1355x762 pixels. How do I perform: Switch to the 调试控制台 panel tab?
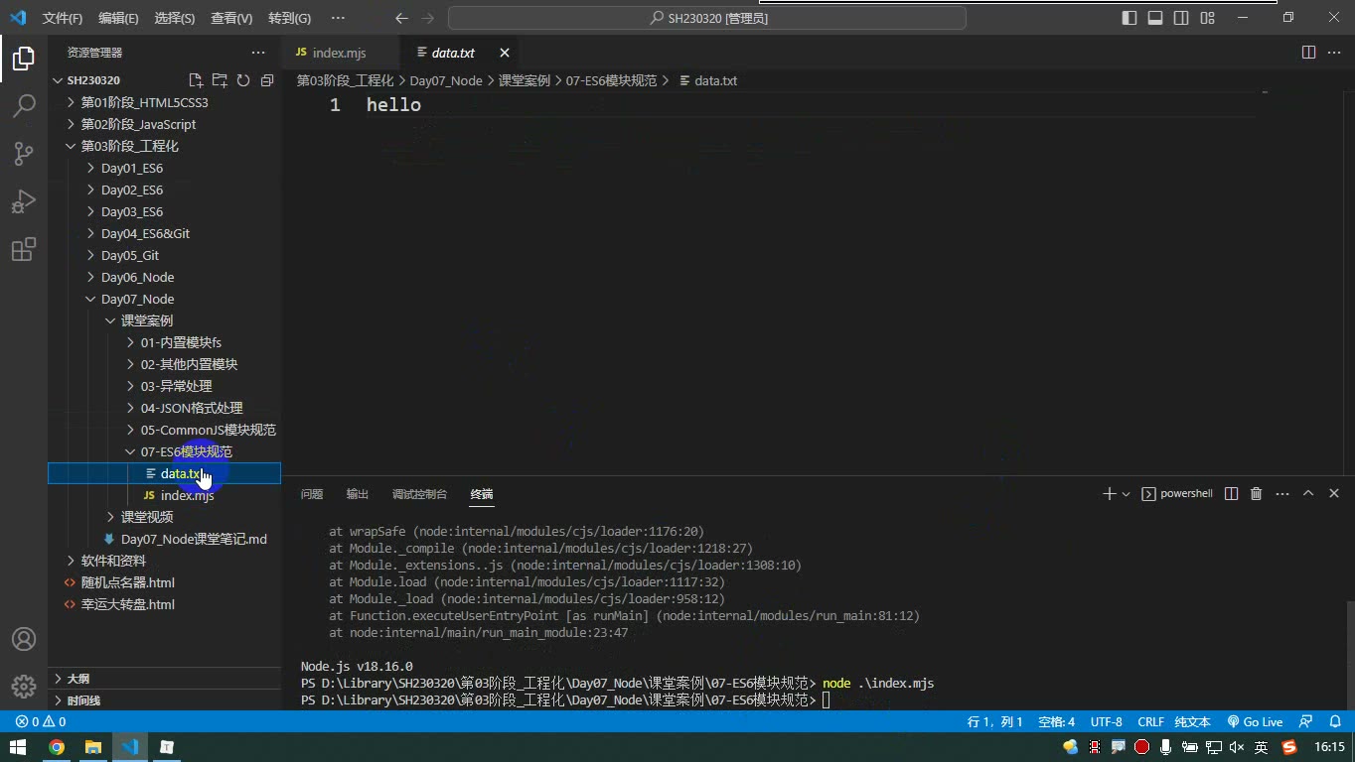click(x=419, y=493)
